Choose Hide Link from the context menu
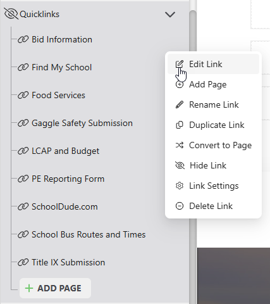Screen dimensions: 270x304 [x=213, y=165]
